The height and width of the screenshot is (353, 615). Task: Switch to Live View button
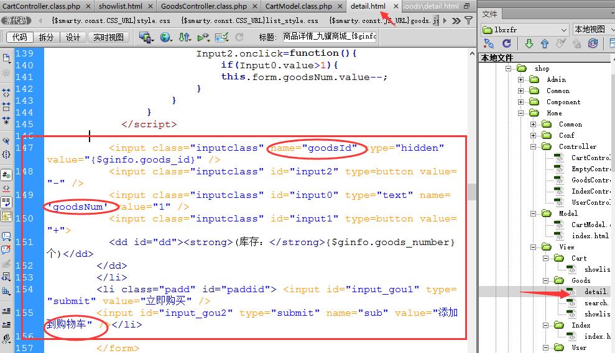pyautogui.click(x=108, y=37)
